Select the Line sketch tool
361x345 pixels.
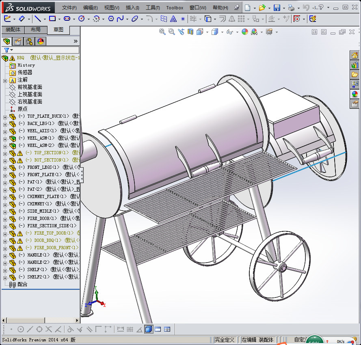click(37, 19)
